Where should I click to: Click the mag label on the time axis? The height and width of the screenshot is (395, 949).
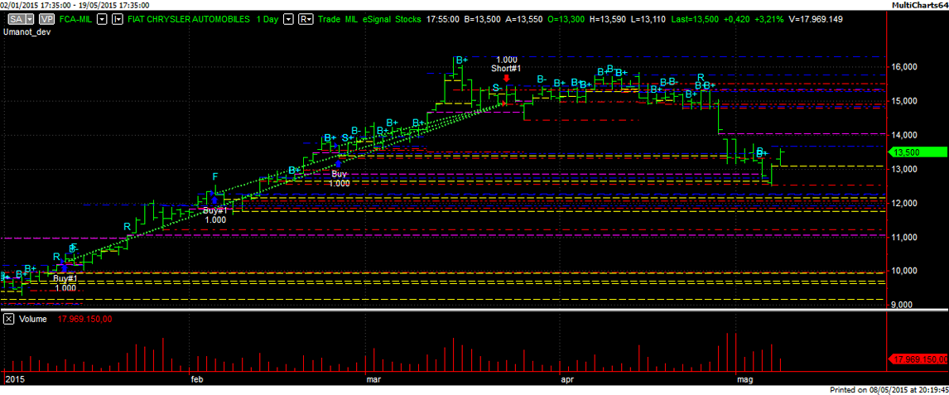[x=743, y=379]
